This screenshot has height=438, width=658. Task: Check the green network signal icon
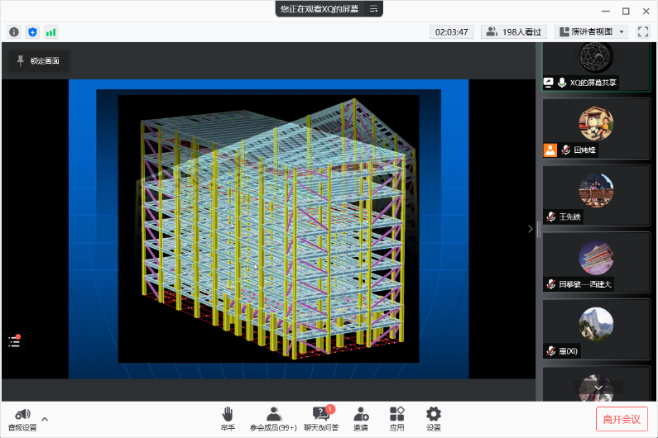(x=51, y=32)
